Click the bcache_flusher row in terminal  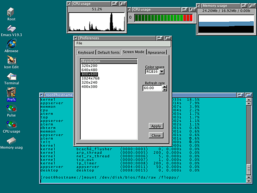(x=120, y=149)
